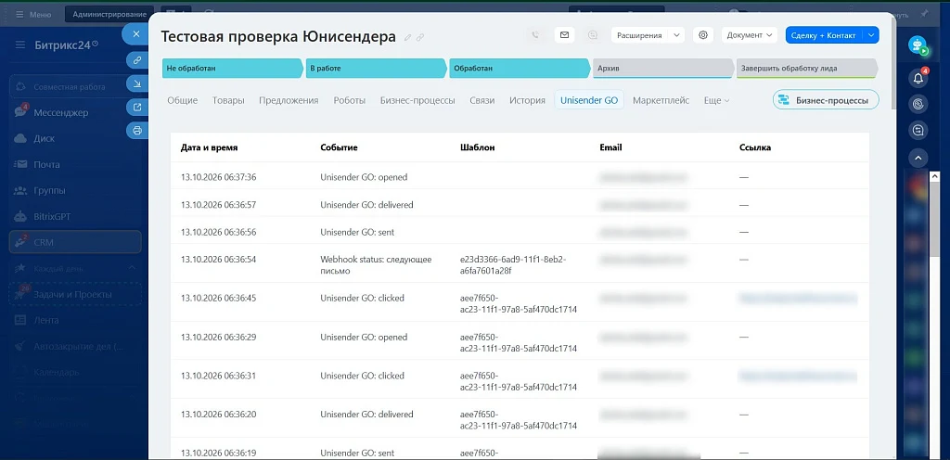Click the square chat icon in right rail

pyautogui.click(x=918, y=130)
